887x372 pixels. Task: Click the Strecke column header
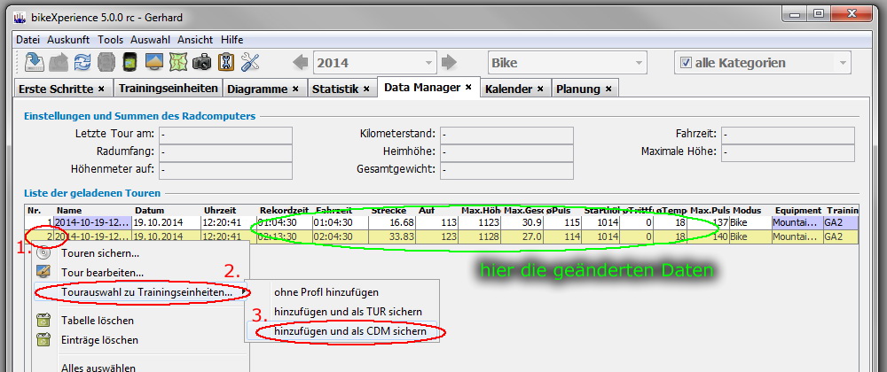pos(389,211)
